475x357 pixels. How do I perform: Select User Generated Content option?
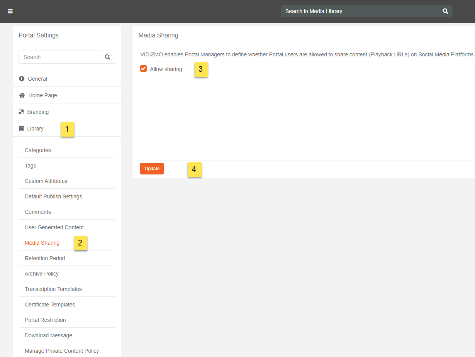54,227
